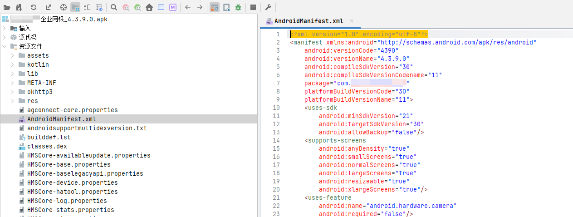Click the Add files icon
Screen dimensions: 573x217
coord(19,7)
